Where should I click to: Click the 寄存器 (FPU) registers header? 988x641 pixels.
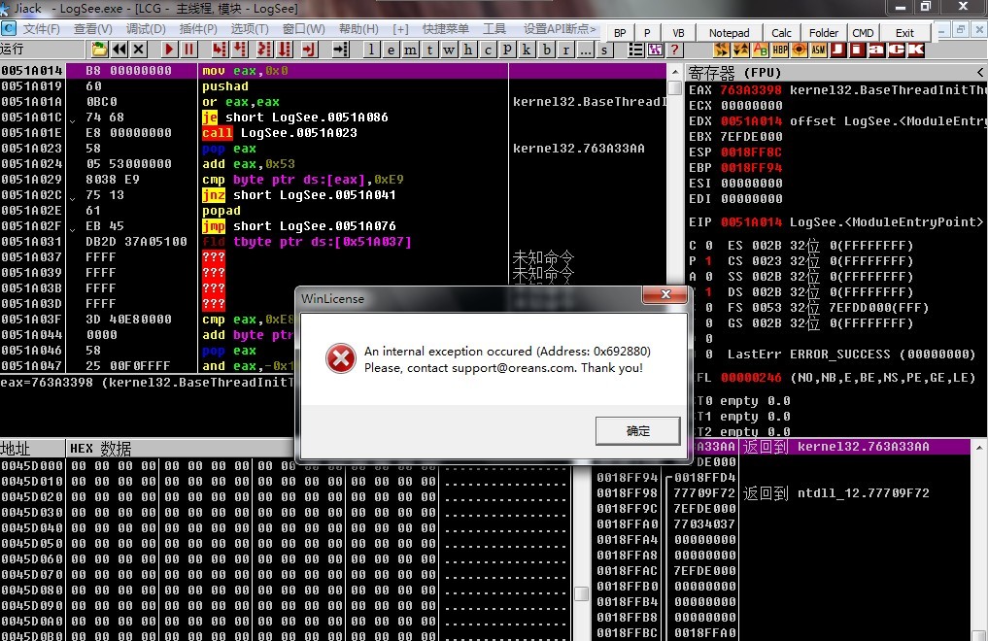click(x=734, y=73)
